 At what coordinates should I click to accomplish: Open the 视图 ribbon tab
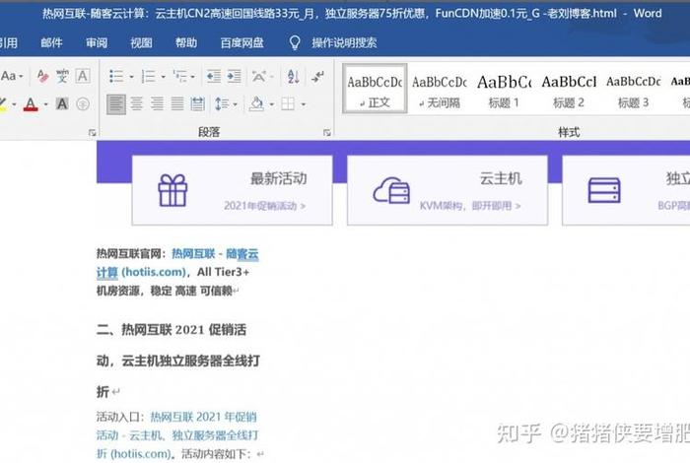coord(141,42)
